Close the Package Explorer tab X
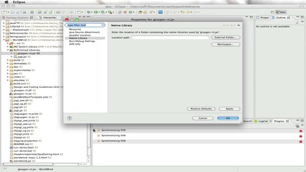Screen dimensions: 306x172 pos(31,18)
